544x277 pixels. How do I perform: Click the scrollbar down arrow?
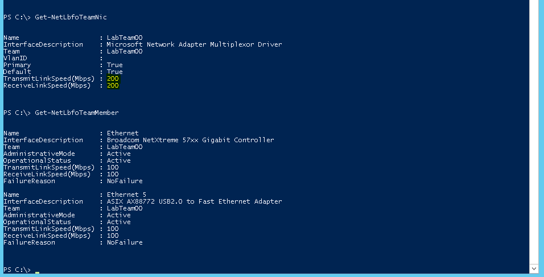[x=534, y=268]
